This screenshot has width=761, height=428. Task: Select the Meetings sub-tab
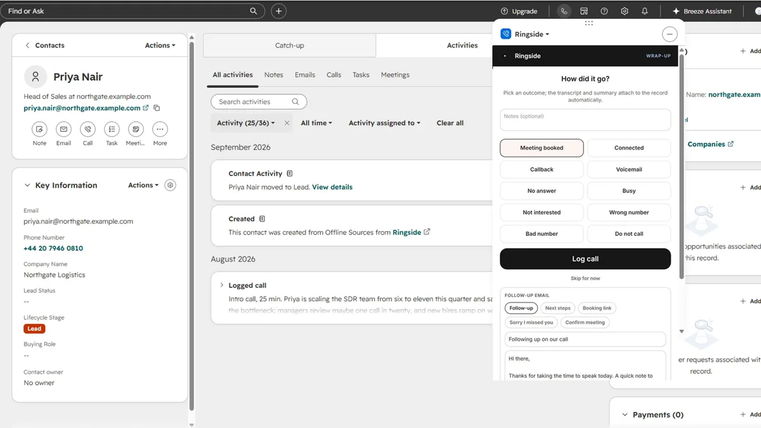395,75
